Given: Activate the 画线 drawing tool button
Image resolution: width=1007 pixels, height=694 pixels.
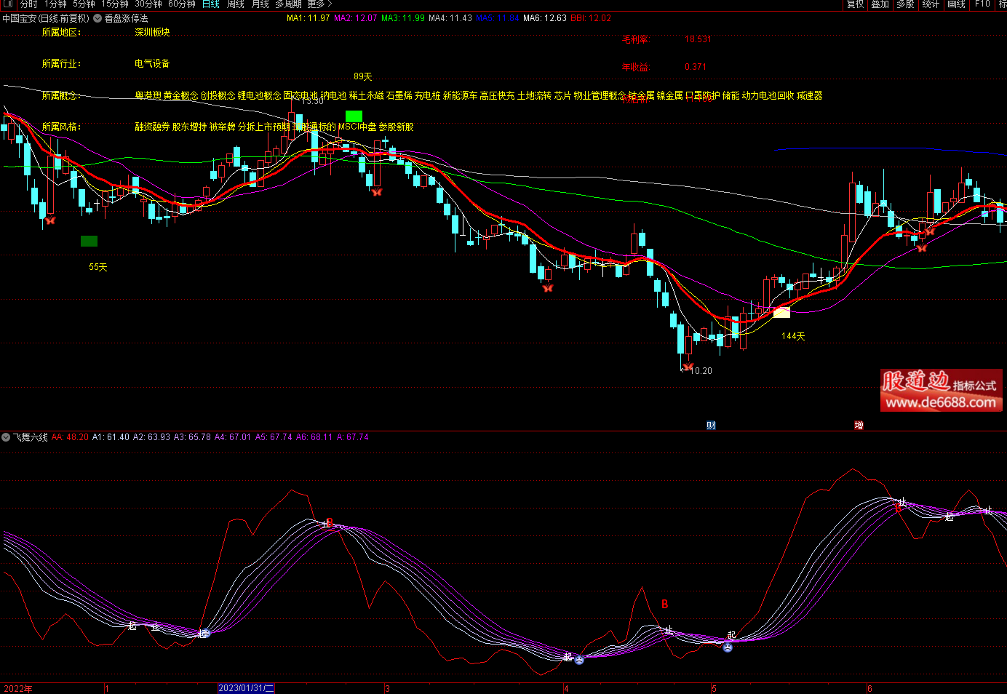Looking at the screenshot, I should [956, 4].
